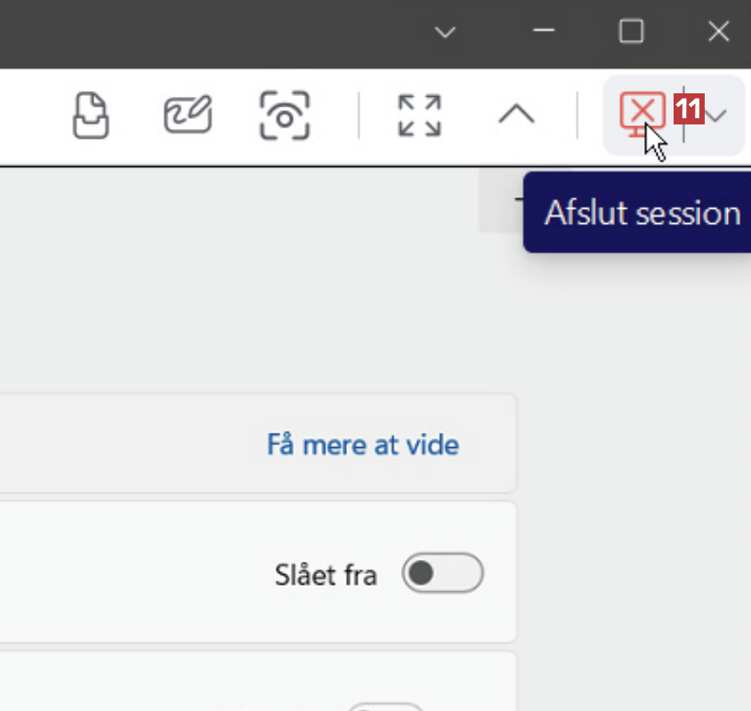This screenshot has width=751, height=711.
Task: Open the "Få mere at vide" link
Action: 363,444
